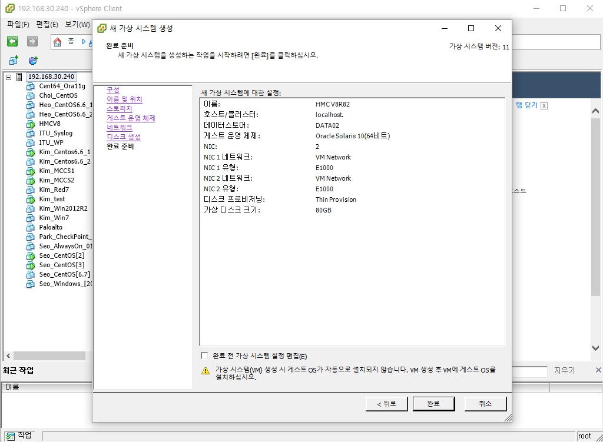
Task: Click the host server icon for 192.168.30.240
Action: pos(19,77)
